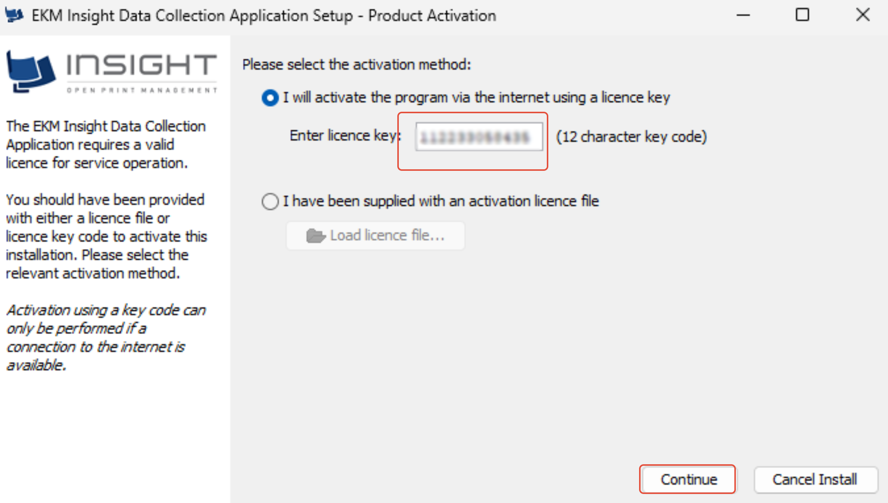Click the "Enter licence key:" label

pos(345,136)
